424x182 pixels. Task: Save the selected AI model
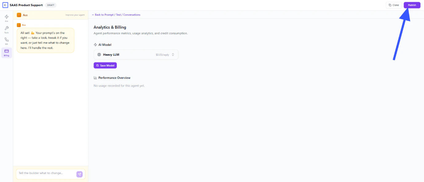tap(105, 65)
